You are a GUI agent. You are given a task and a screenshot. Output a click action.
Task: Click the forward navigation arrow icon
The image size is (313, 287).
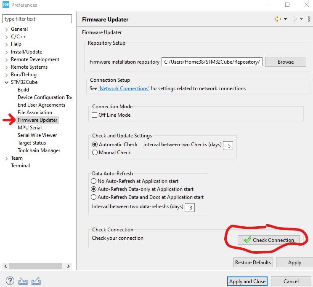(294, 19)
